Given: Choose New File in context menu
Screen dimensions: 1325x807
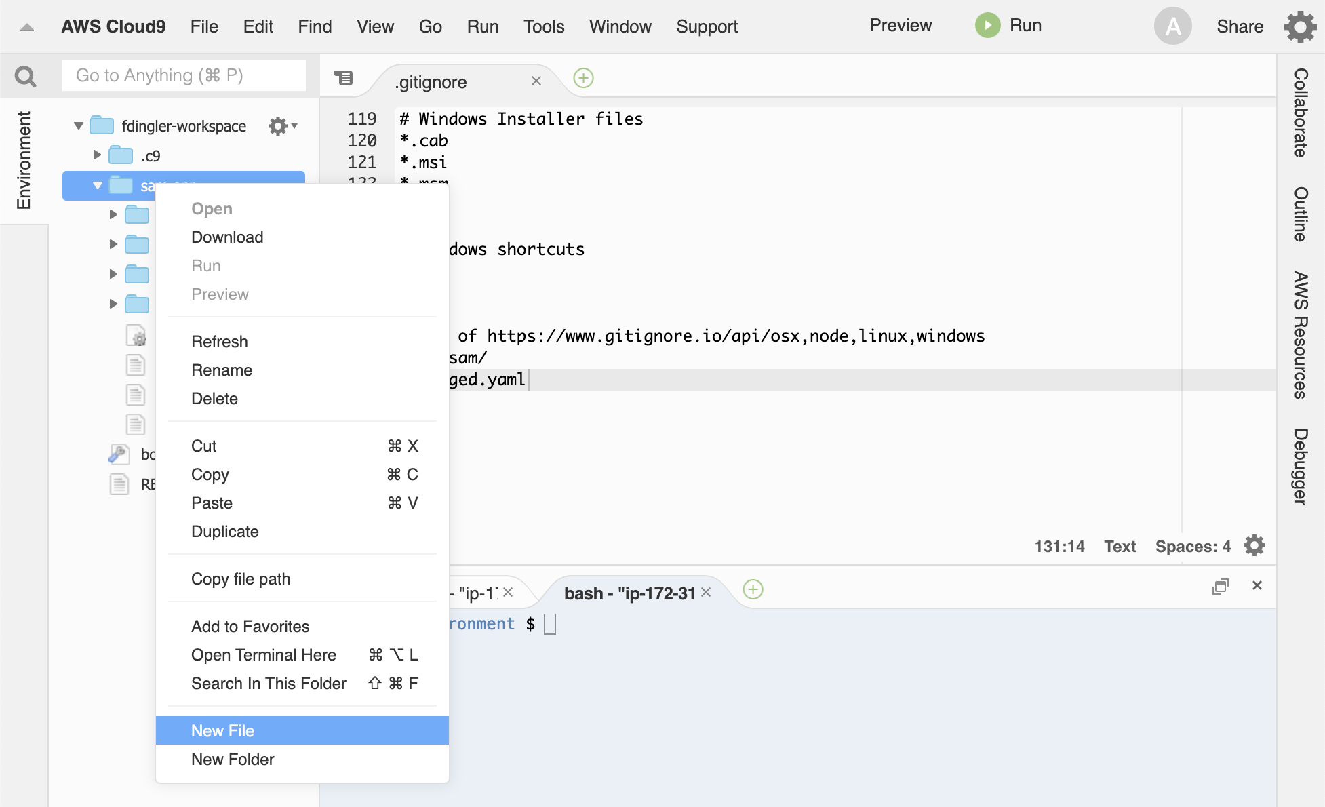Looking at the screenshot, I should (302, 730).
